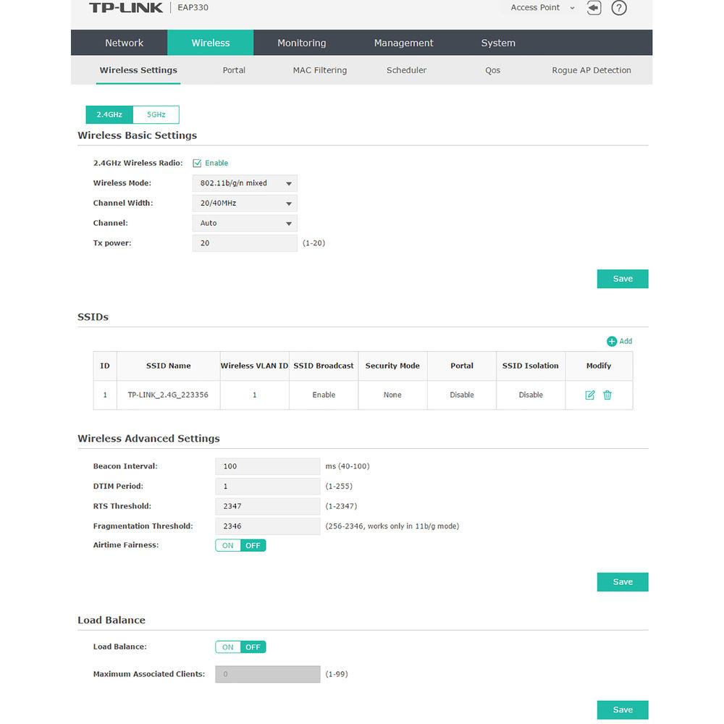Click the Beacon Interval input field
Viewport: 724px width, 724px height.
point(267,467)
